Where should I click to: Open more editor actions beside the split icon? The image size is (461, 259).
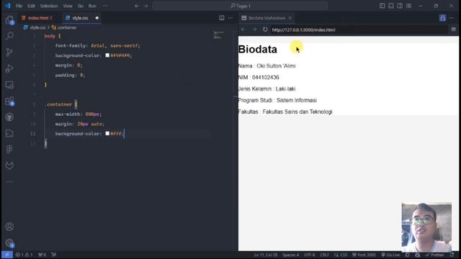pyautogui.click(x=230, y=18)
